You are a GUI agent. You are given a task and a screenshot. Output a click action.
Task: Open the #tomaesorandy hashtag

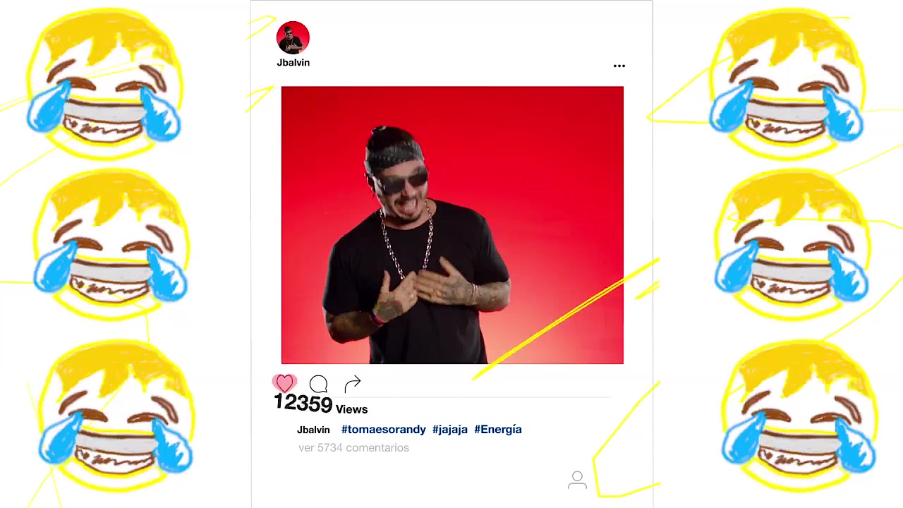tap(384, 429)
